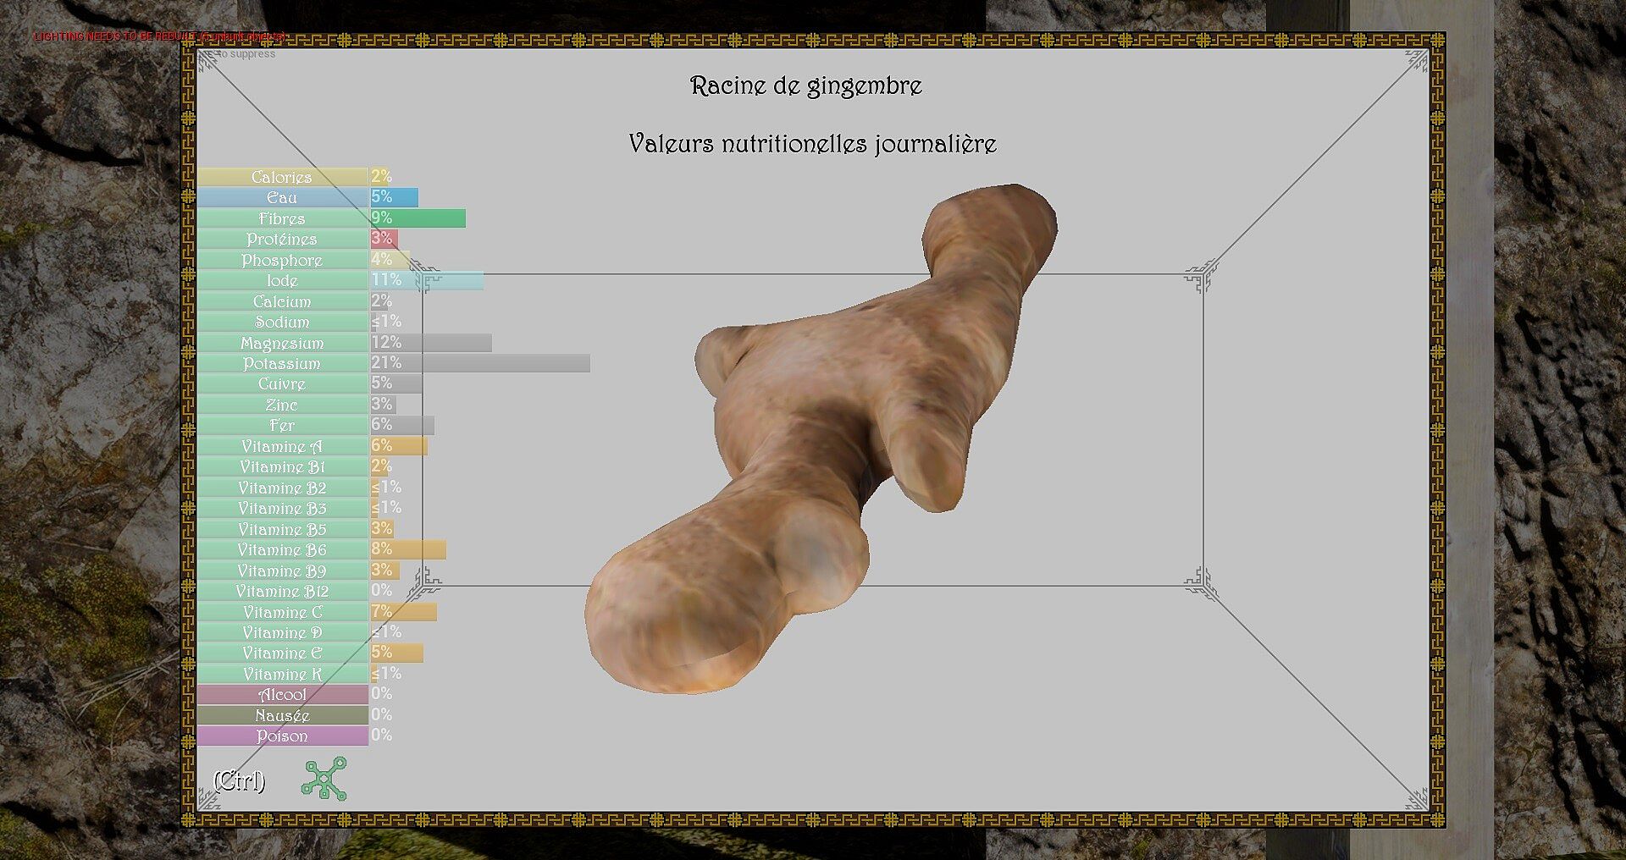Viewport: 1626px width, 860px height.
Task: Select the Calories row label
Action: coord(283,177)
